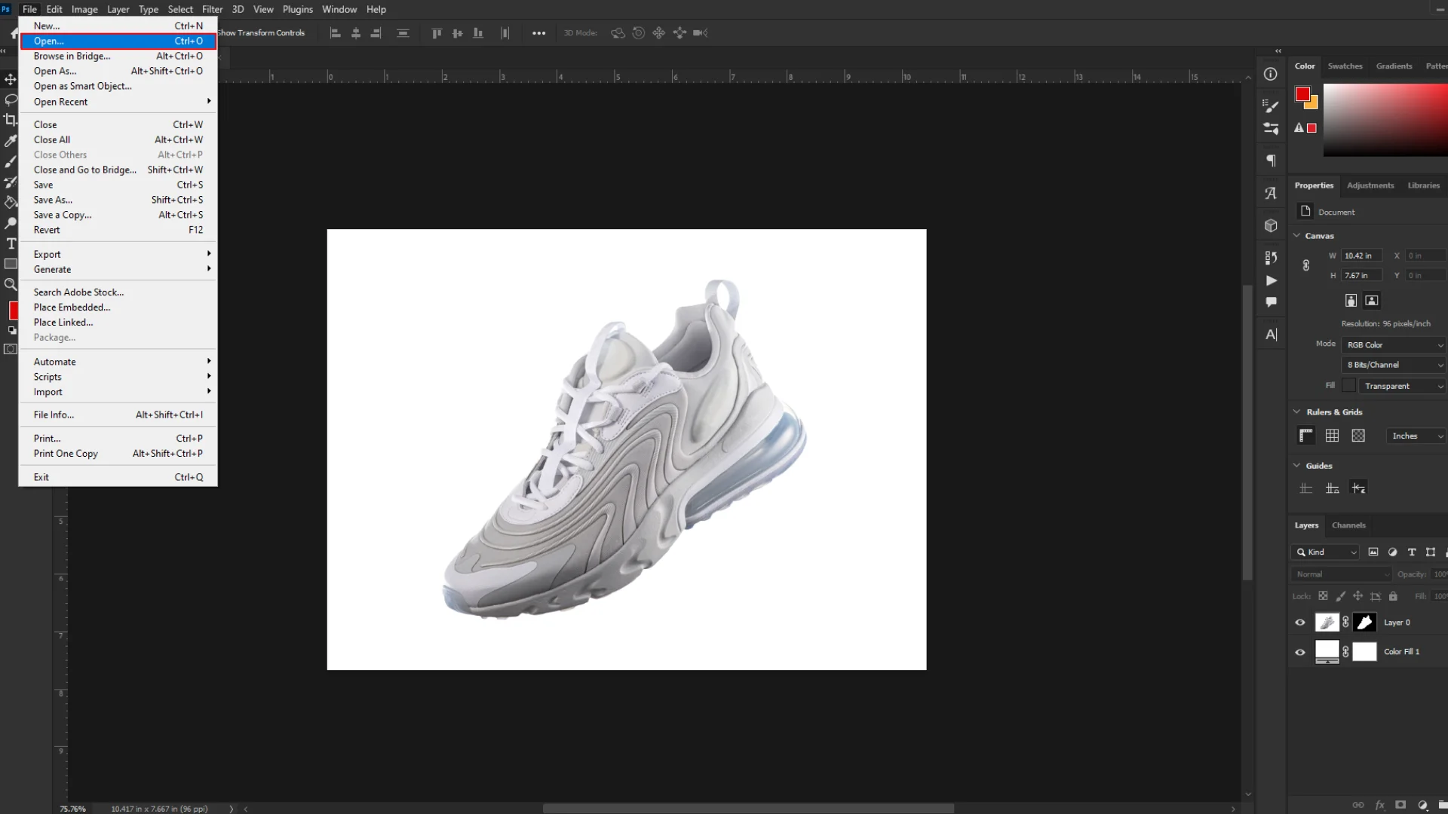Open the Notes comment panel icon

pyautogui.click(x=1271, y=302)
